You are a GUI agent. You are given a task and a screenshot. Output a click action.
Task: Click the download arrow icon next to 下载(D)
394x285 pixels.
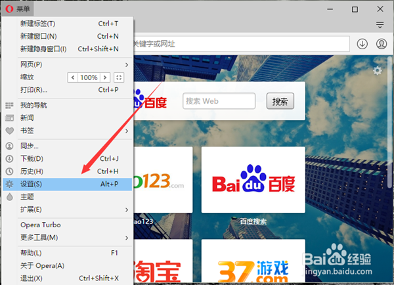[x=10, y=158]
